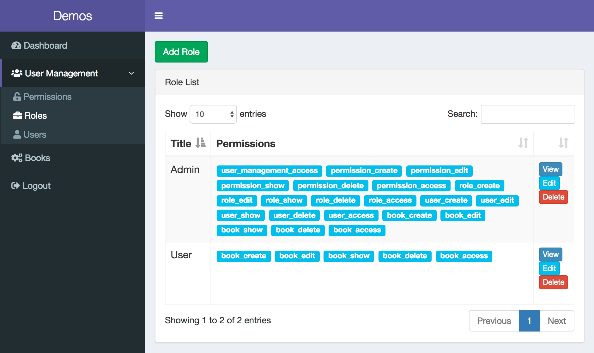Delete the Admin role
594x353 pixels.
553,197
